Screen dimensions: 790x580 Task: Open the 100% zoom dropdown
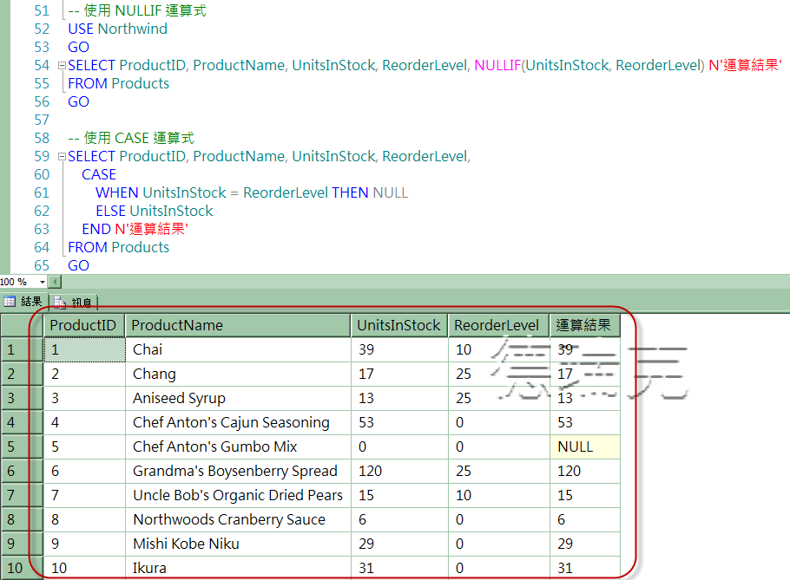[x=40, y=281]
